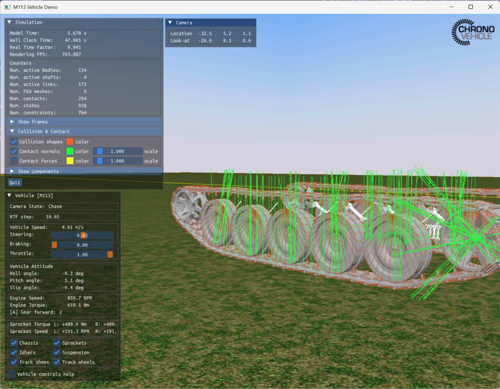Disable the Collision shapes checkbox

[14, 142]
